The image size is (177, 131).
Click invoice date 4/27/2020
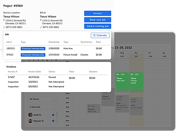click(x=34, y=77)
